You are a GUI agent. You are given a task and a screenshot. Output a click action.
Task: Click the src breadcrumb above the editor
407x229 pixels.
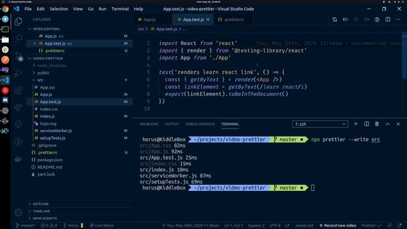pos(141,29)
